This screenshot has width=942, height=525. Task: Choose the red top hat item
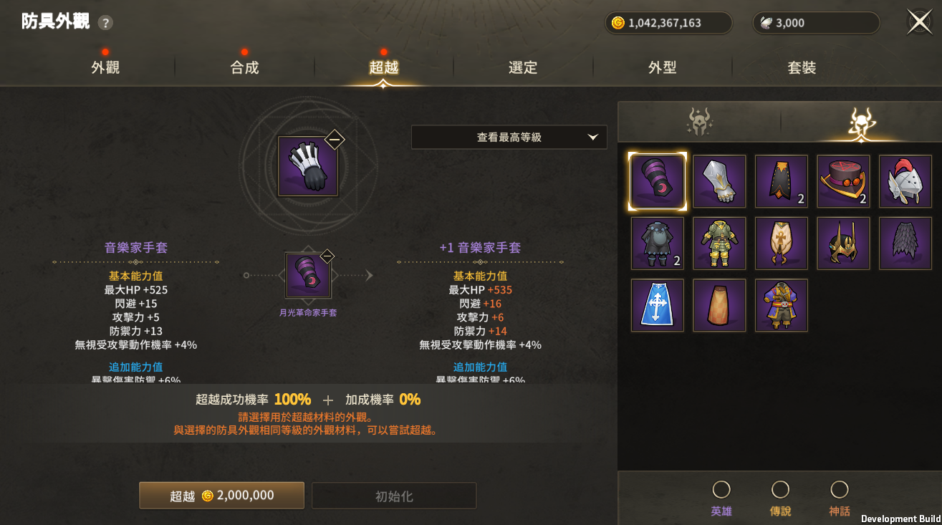click(x=843, y=181)
